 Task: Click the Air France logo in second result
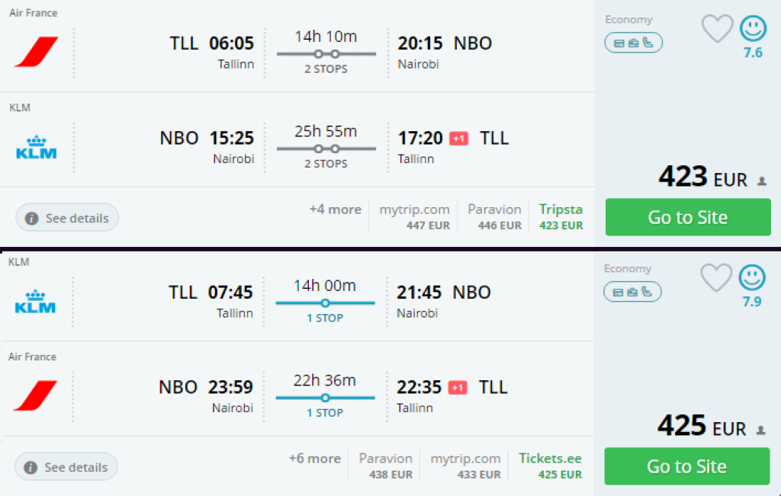click(36, 396)
